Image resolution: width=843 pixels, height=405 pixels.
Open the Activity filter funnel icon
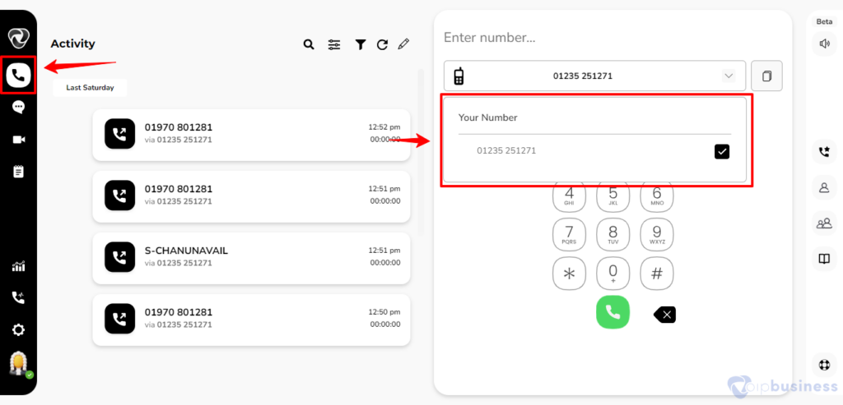361,45
